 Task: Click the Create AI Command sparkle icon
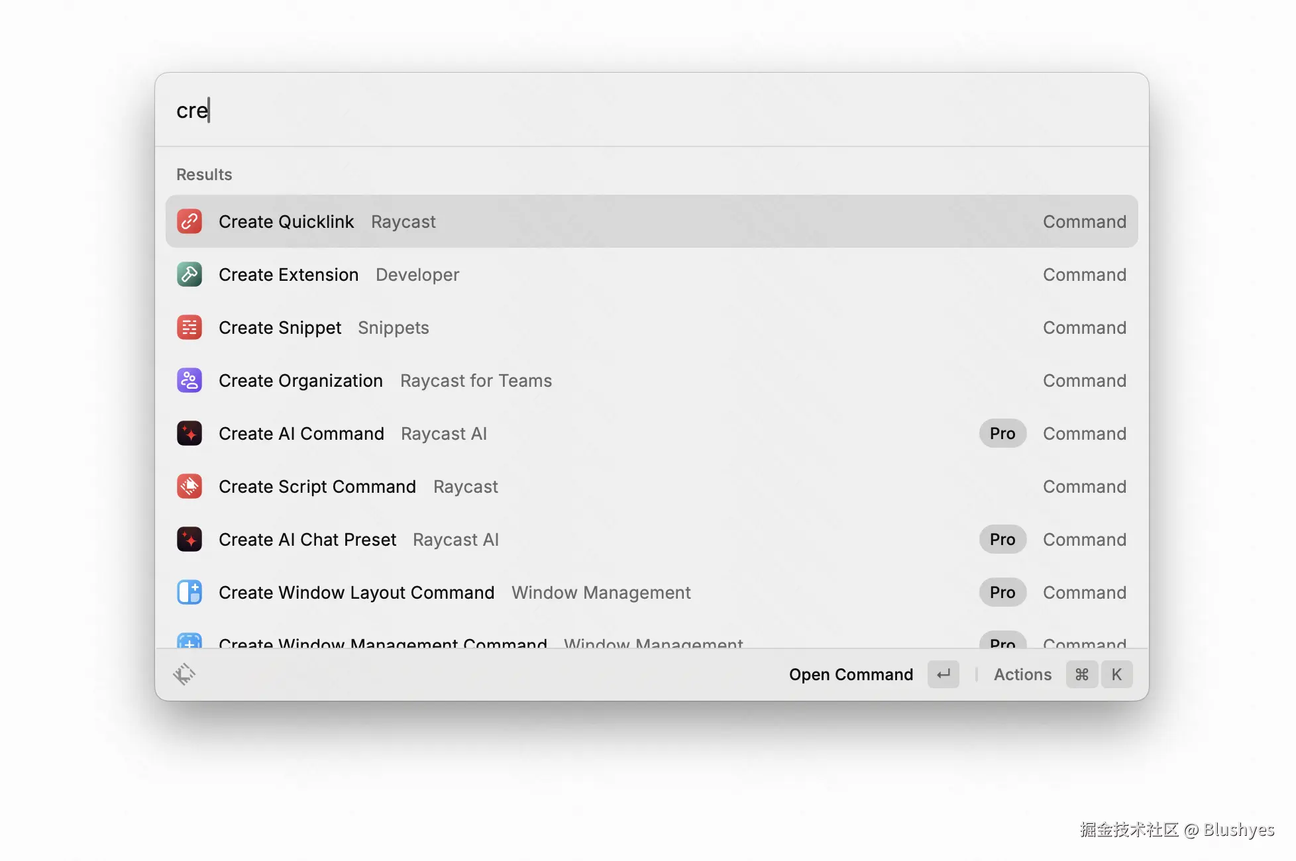point(189,433)
